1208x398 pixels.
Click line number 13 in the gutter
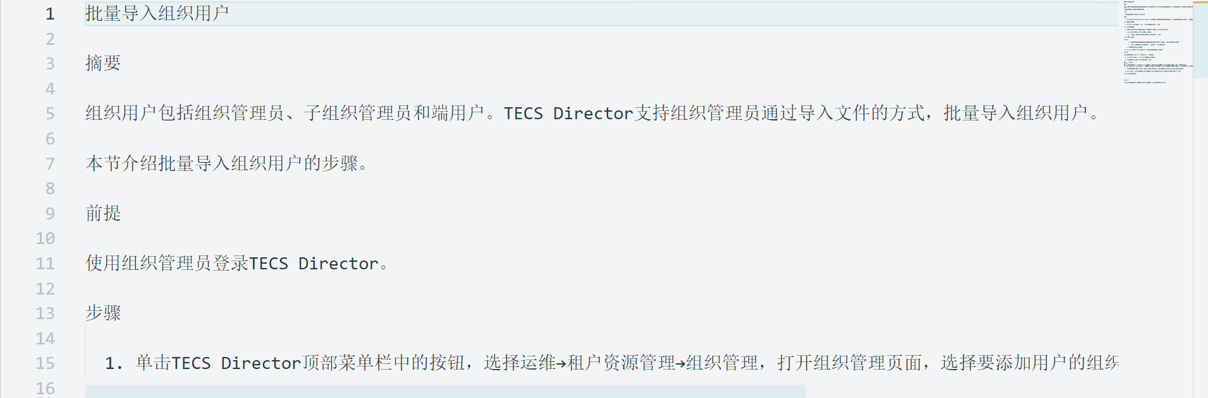pos(46,313)
